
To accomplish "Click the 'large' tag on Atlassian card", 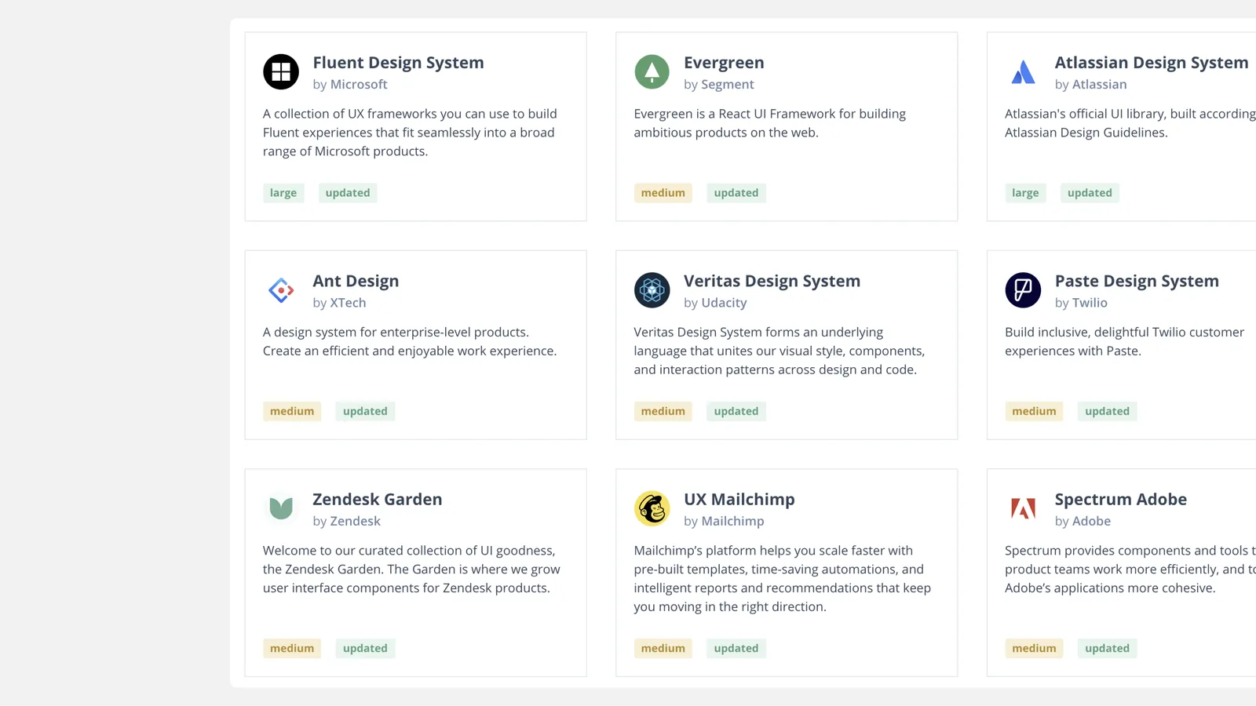I will pos(1025,193).
